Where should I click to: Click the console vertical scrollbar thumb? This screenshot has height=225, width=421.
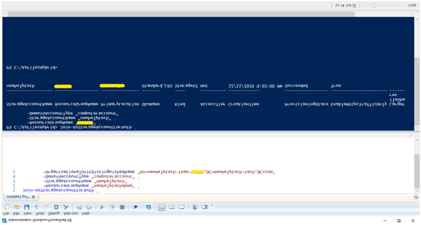point(417,91)
